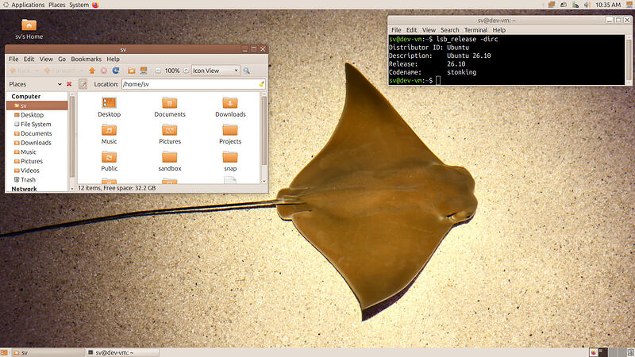Select Videos in the Places sidebar
Viewport: 635px width, 357px height.
click(x=37, y=171)
